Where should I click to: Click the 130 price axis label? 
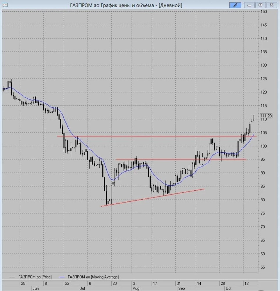(263, 65)
